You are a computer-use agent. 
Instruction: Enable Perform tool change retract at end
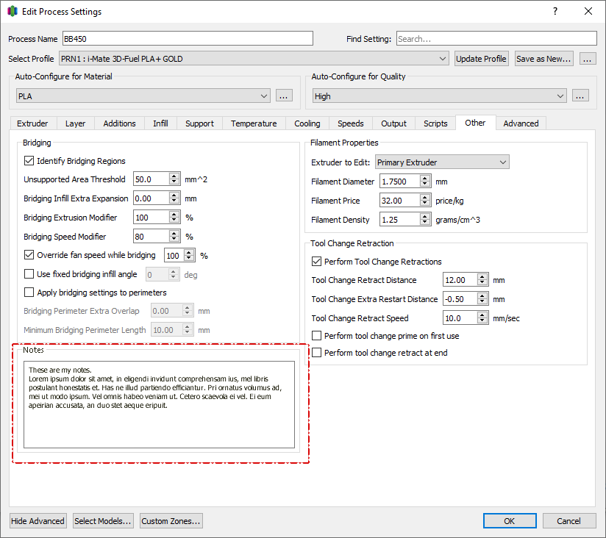pyautogui.click(x=316, y=353)
